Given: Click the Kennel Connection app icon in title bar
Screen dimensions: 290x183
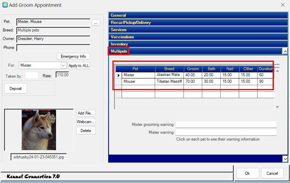Looking at the screenshot, I should (5, 5).
